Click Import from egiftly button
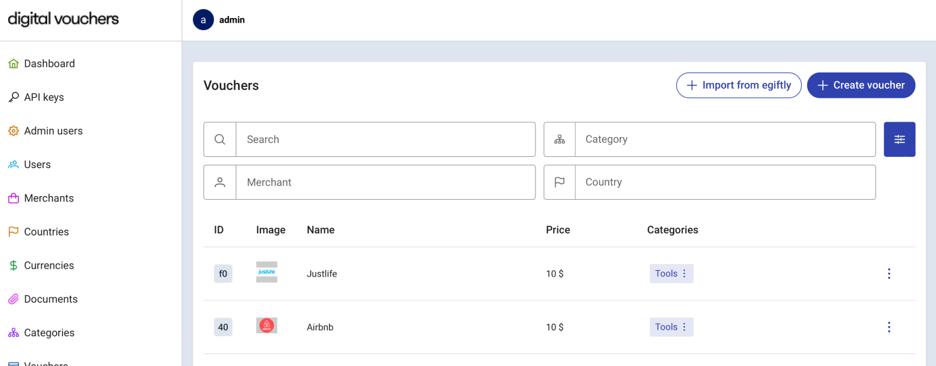This screenshot has width=936, height=366. coord(739,85)
